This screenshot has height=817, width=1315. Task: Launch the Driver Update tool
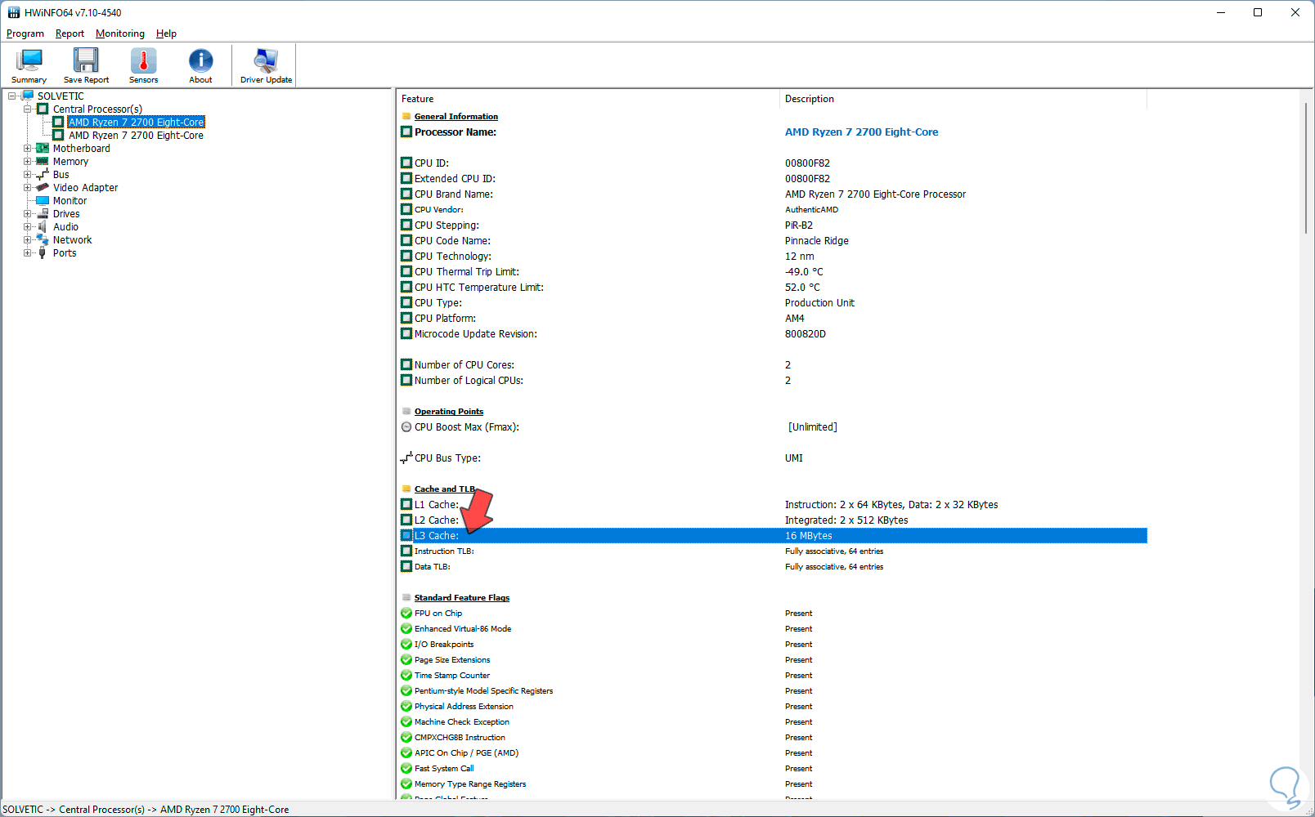click(x=266, y=65)
